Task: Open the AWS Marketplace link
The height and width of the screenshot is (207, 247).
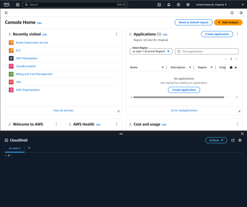Action: click(x=27, y=58)
